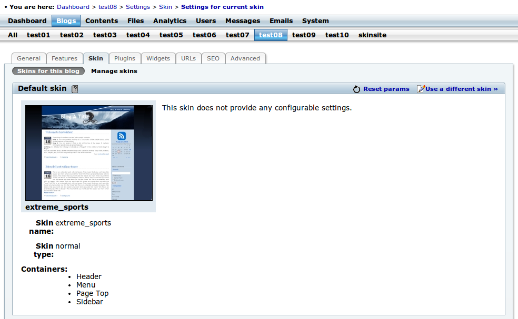Select the Skin settings tab
518x319 pixels.
(96, 58)
